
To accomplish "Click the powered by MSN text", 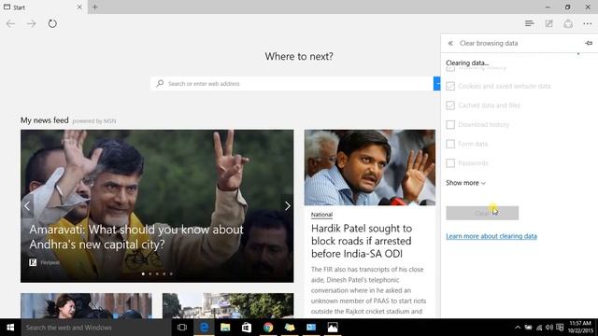I will tap(93, 120).
